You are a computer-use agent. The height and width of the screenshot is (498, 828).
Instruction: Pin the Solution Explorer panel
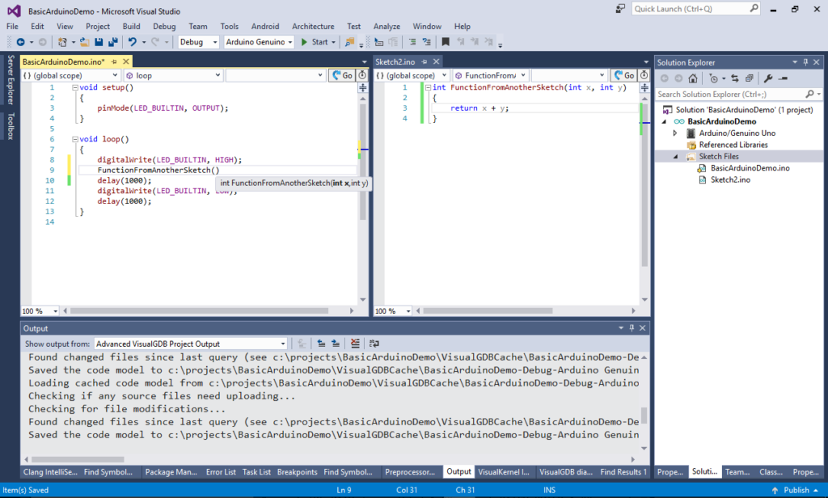pos(805,62)
